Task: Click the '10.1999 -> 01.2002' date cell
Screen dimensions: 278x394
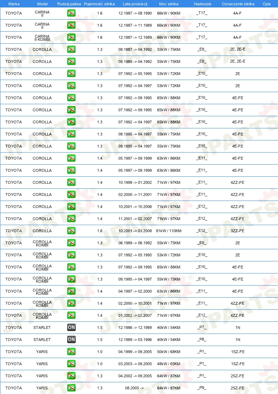Action: pyautogui.click(x=135, y=182)
